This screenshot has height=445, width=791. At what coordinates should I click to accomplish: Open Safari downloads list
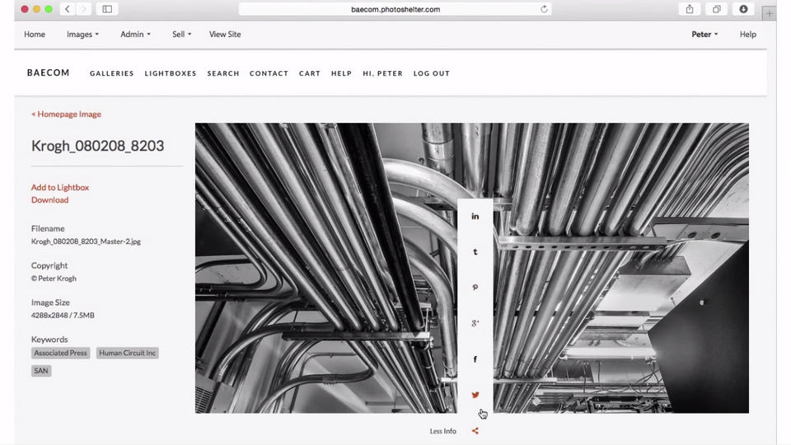743,9
